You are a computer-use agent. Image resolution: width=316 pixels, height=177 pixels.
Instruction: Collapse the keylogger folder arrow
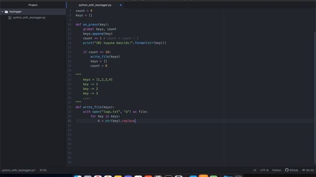point(2,12)
